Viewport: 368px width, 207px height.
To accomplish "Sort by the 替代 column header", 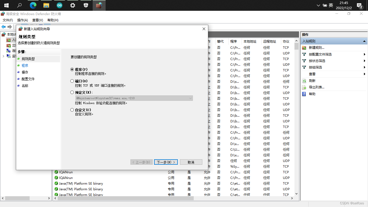I will [x=220, y=42].
